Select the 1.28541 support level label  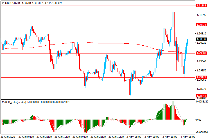click(x=201, y=96)
